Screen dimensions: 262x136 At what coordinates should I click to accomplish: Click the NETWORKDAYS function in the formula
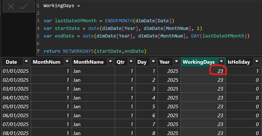pyautogui.click(x=78, y=51)
